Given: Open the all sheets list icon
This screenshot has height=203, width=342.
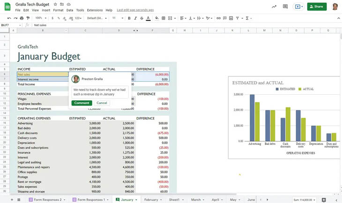Looking at the screenshot, I should click(x=19, y=200).
